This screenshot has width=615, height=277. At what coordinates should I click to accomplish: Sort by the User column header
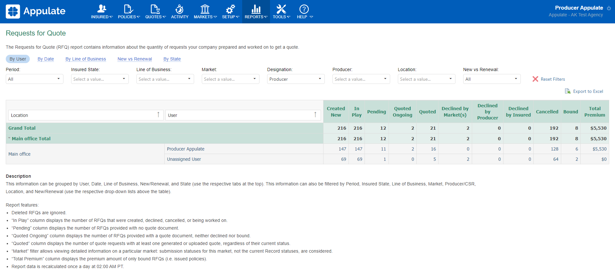(x=243, y=115)
